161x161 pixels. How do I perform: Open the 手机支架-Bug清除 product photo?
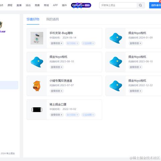click(37, 38)
